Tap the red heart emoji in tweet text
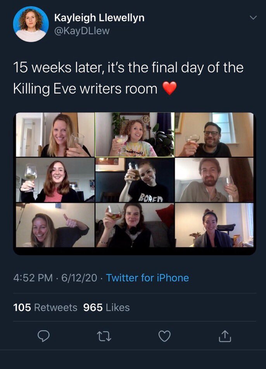This screenshot has width=266, height=369. tap(169, 89)
